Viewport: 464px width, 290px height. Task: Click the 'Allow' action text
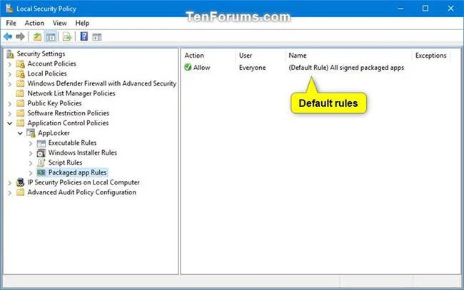pyautogui.click(x=202, y=68)
